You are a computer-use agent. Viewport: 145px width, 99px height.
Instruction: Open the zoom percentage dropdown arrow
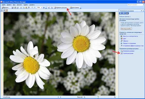(42, 8)
